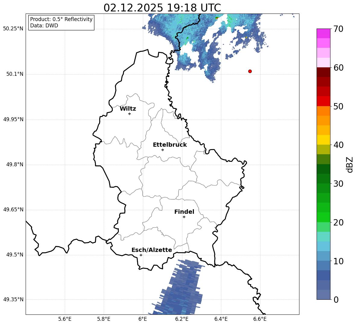
Task: Click the light blue colorbar swatch near 13
Action: (x=324, y=246)
